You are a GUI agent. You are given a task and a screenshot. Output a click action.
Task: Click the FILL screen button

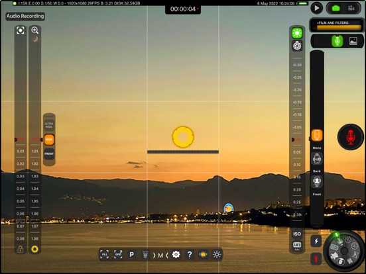pos(105,255)
